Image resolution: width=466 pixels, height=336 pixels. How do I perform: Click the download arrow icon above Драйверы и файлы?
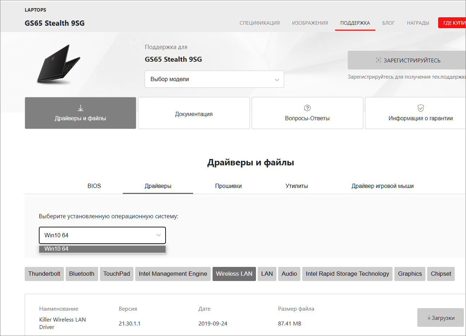click(80, 108)
